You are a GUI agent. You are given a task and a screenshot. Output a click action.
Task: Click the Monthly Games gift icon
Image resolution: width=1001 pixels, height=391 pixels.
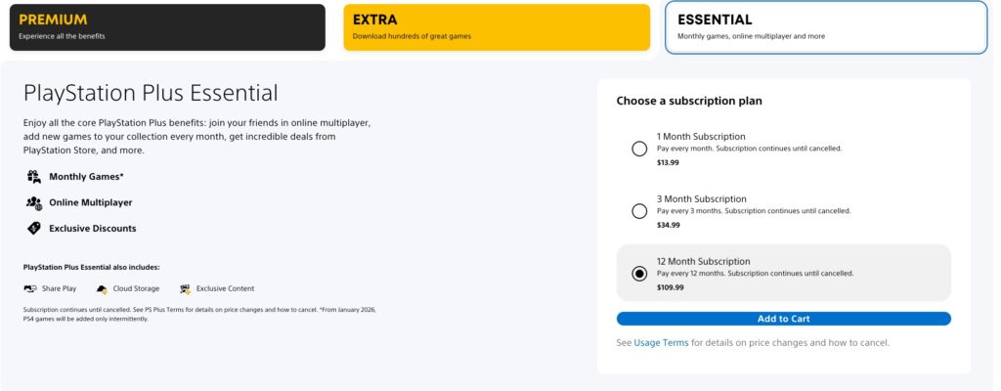[34, 177]
